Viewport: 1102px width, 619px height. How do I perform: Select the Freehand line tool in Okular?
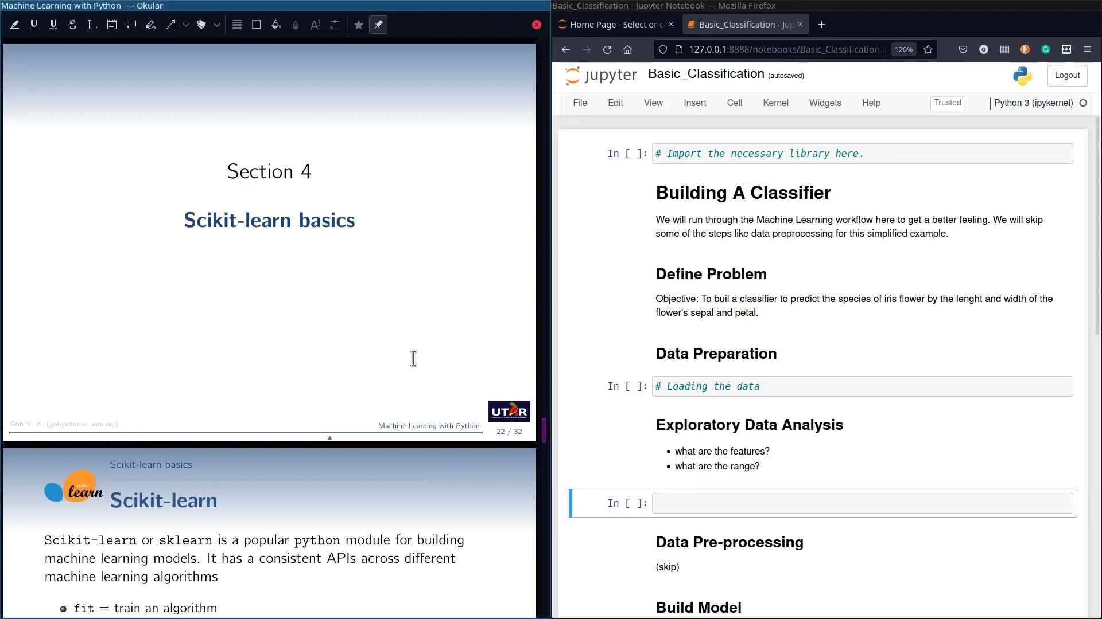151,25
